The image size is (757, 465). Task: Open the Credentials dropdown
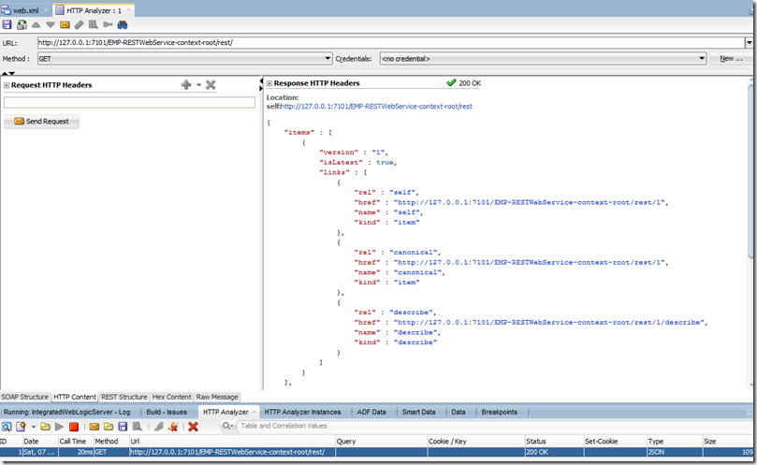[x=702, y=58]
